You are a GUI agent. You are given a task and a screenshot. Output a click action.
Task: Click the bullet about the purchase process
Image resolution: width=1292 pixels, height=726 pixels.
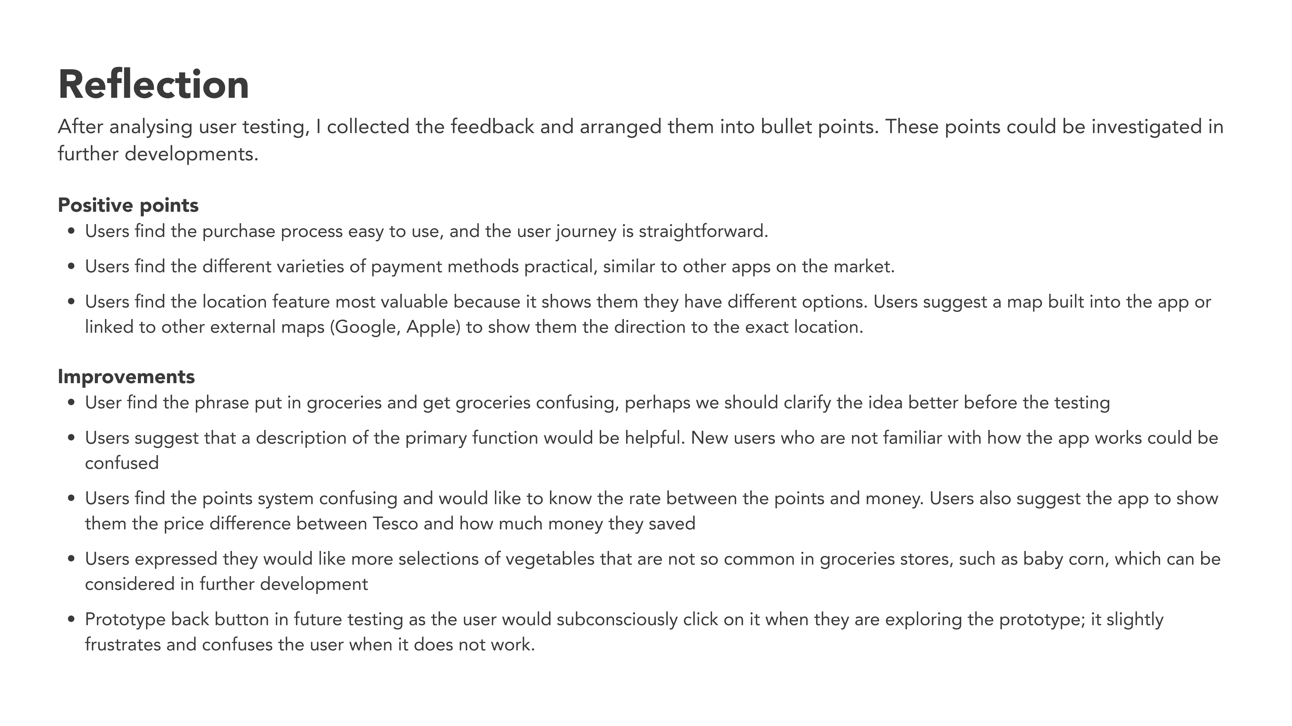click(426, 232)
